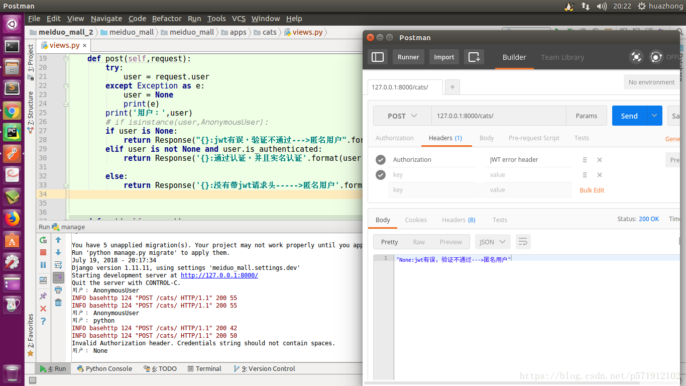
Task: Print the Run console output
Action: click(58, 290)
